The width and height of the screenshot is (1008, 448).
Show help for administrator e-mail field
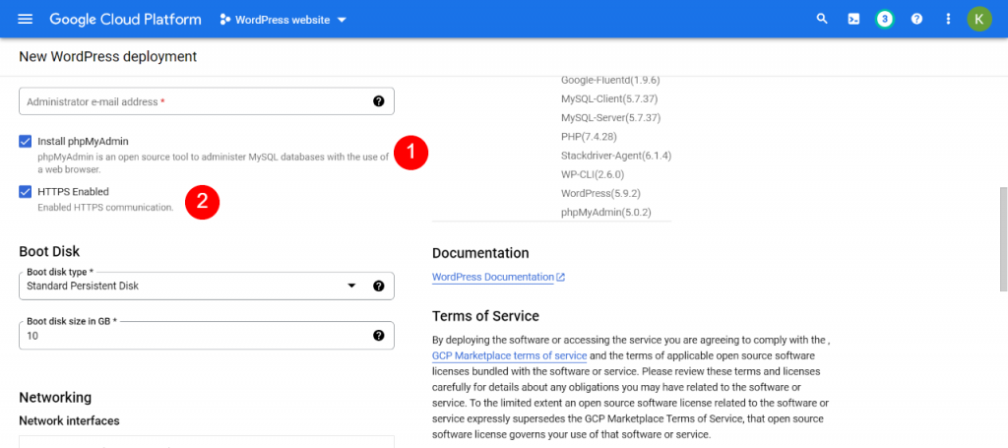379,100
